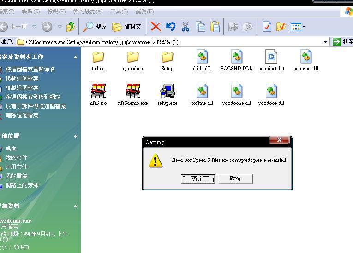The image size is (353, 253).
Task: Click 取消 in the Warning dialog
Action: coord(235,179)
